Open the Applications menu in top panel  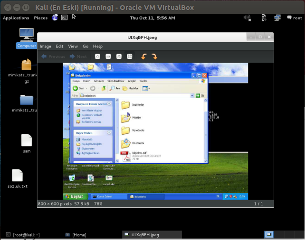(x=16, y=18)
